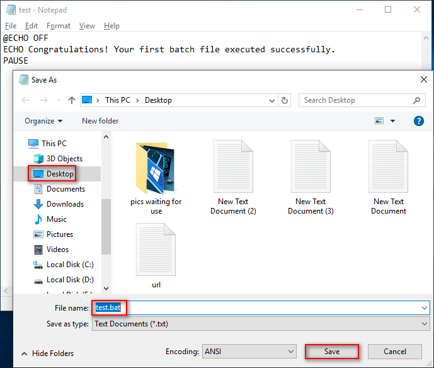The image size is (434, 368).
Task: Go up one folder level
Action: coord(72,100)
